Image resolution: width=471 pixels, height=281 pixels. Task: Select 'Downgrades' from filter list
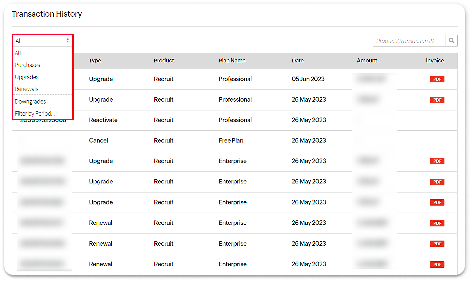[x=30, y=101]
